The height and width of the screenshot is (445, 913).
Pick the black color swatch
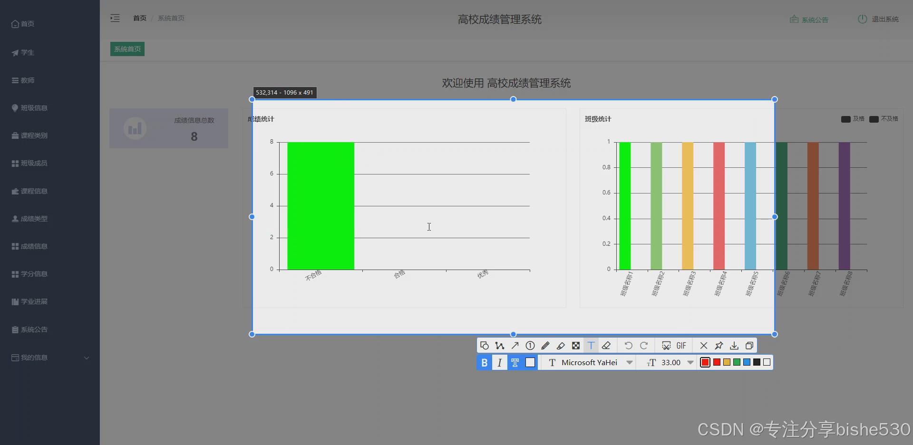tap(757, 362)
